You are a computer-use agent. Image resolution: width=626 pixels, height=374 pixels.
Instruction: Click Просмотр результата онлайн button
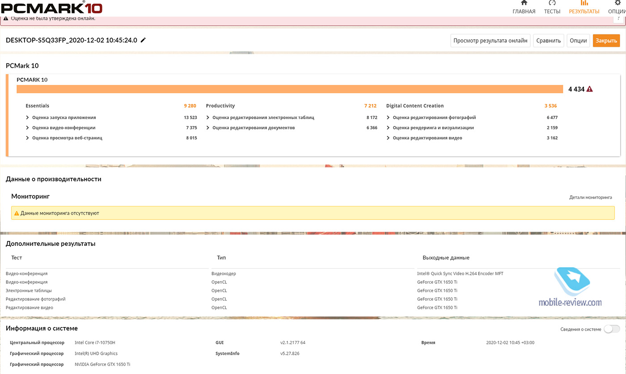pyautogui.click(x=490, y=41)
